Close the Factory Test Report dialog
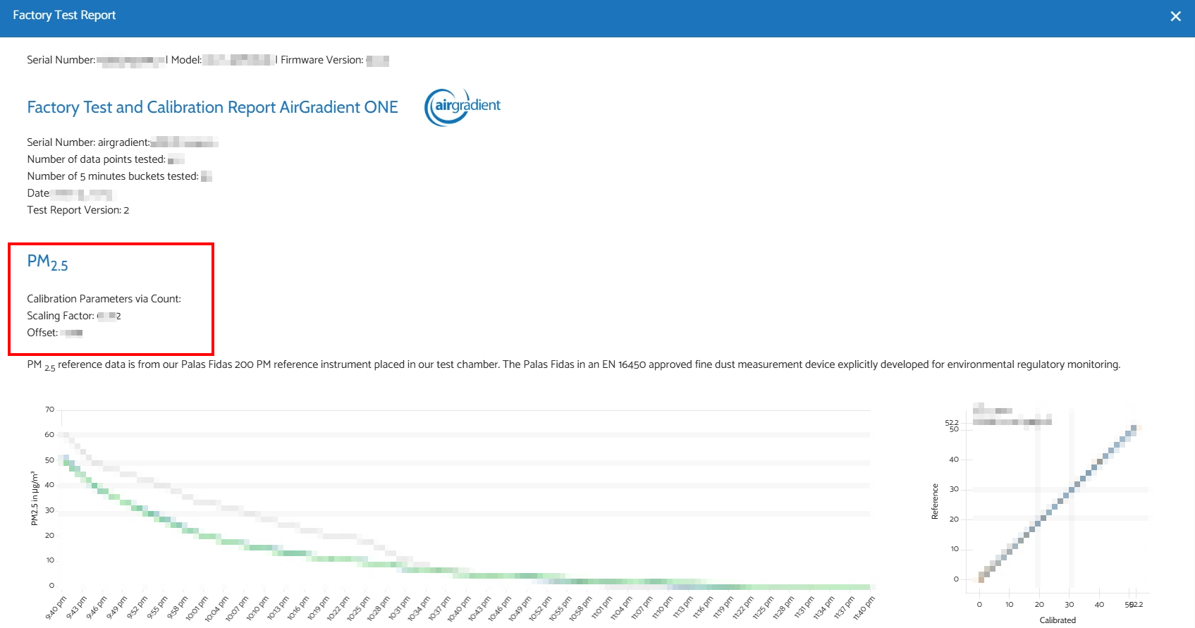This screenshot has height=628, width=1195. point(1175,16)
